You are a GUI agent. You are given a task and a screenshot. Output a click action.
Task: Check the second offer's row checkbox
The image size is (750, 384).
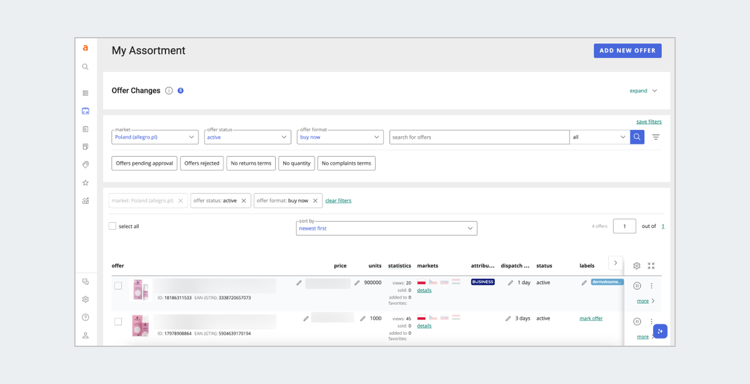118,322
